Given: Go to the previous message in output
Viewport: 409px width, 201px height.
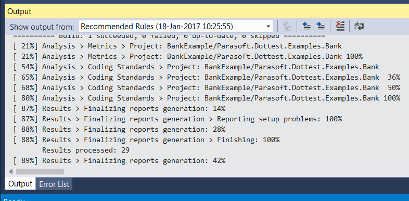Looking at the screenshot, I should coord(306,26).
